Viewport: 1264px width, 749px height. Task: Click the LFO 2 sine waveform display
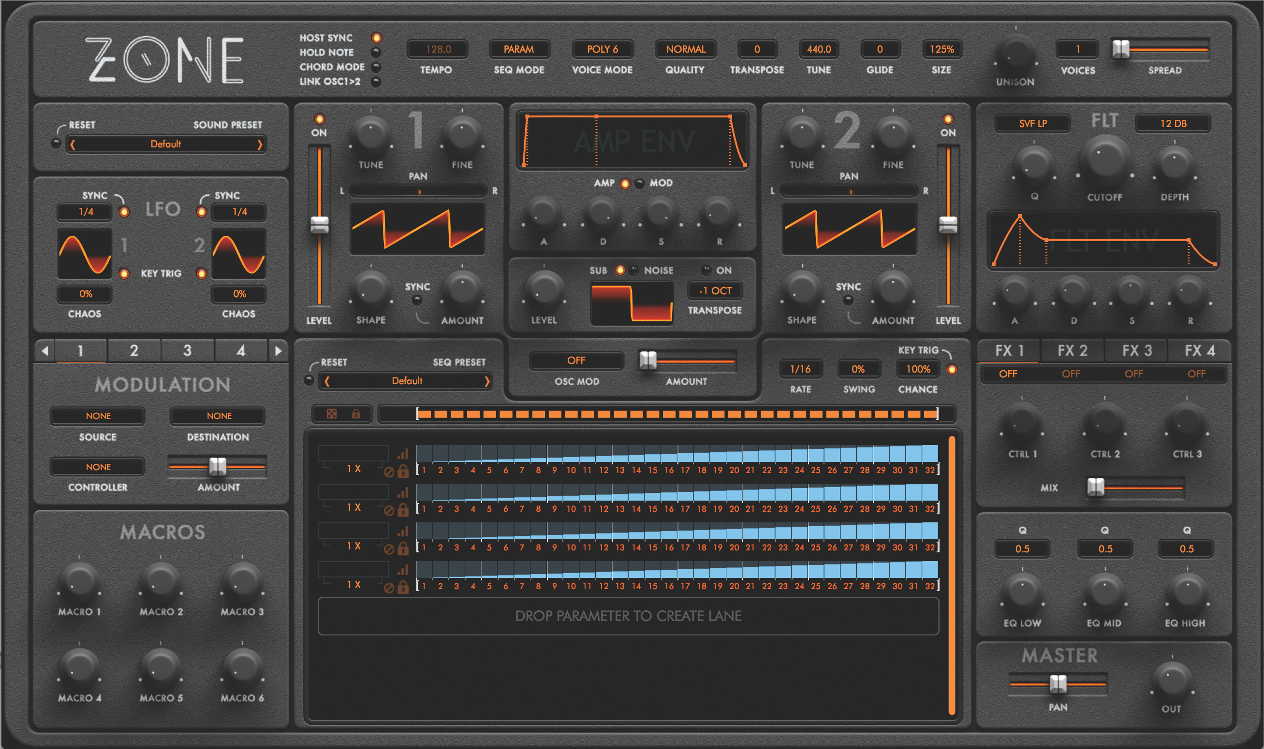(x=238, y=253)
